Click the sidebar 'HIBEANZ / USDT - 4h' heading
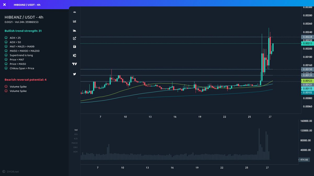314x176 pixels. (24, 17)
